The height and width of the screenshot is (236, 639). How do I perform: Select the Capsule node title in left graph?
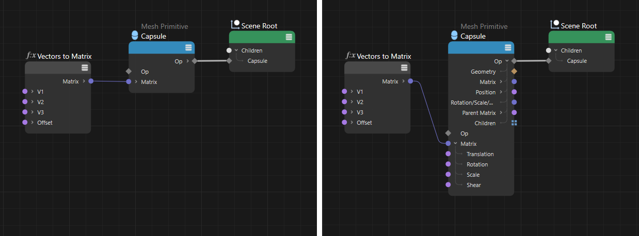click(153, 36)
